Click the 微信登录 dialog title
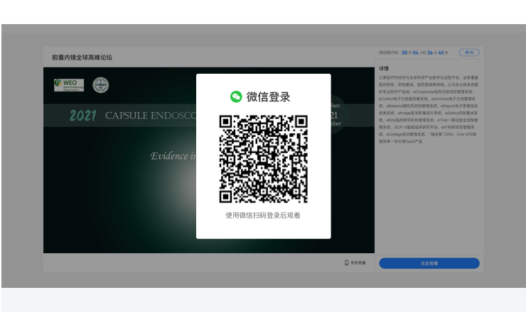526x312 pixels. coord(269,96)
